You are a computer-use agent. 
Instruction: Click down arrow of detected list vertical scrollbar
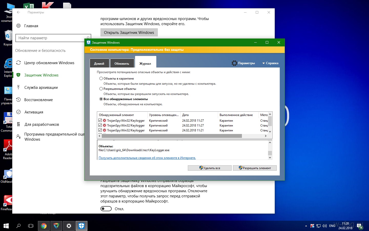(x=270, y=132)
